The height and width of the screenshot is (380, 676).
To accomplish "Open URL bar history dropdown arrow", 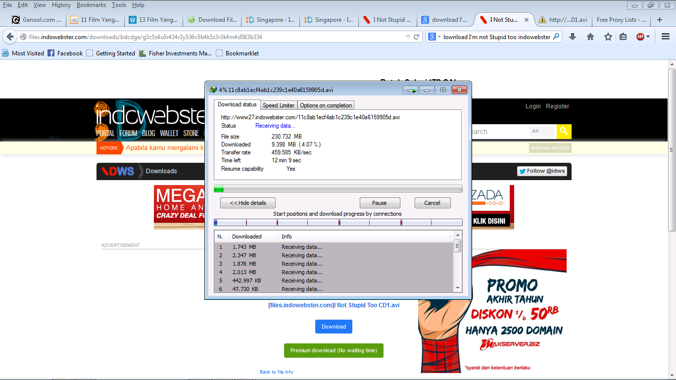I will coord(408,37).
